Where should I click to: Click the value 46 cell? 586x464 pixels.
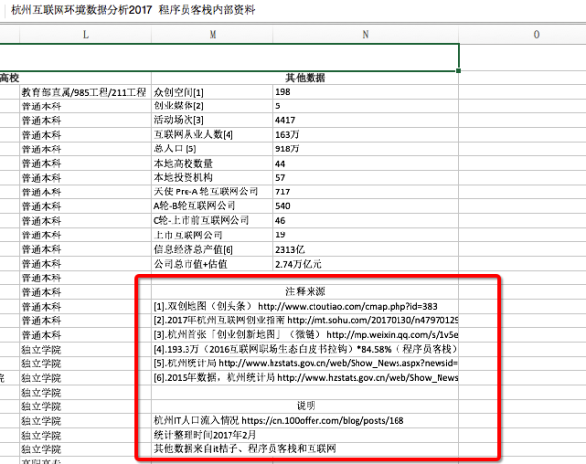(x=366, y=220)
